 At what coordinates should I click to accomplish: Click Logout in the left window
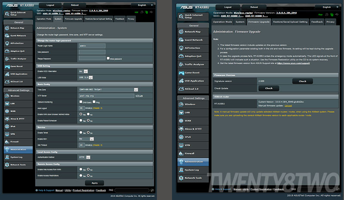pyautogui.click(x=50, y=5)
